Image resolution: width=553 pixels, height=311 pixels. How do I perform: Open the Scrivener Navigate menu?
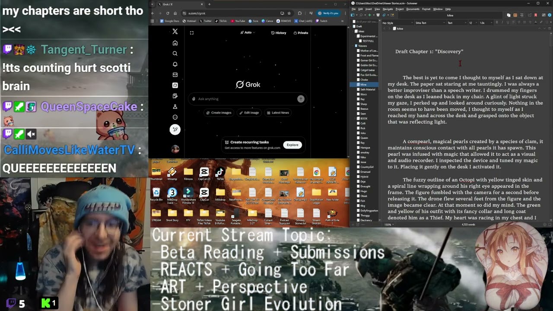pos(388,9)
